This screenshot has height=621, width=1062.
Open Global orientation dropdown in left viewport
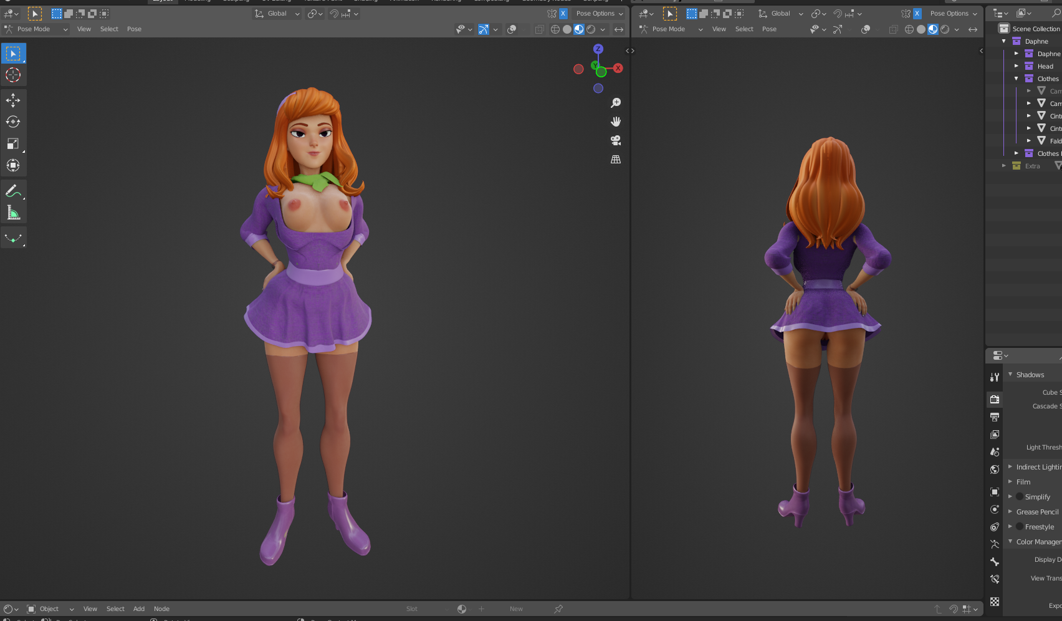coord(277,14)
